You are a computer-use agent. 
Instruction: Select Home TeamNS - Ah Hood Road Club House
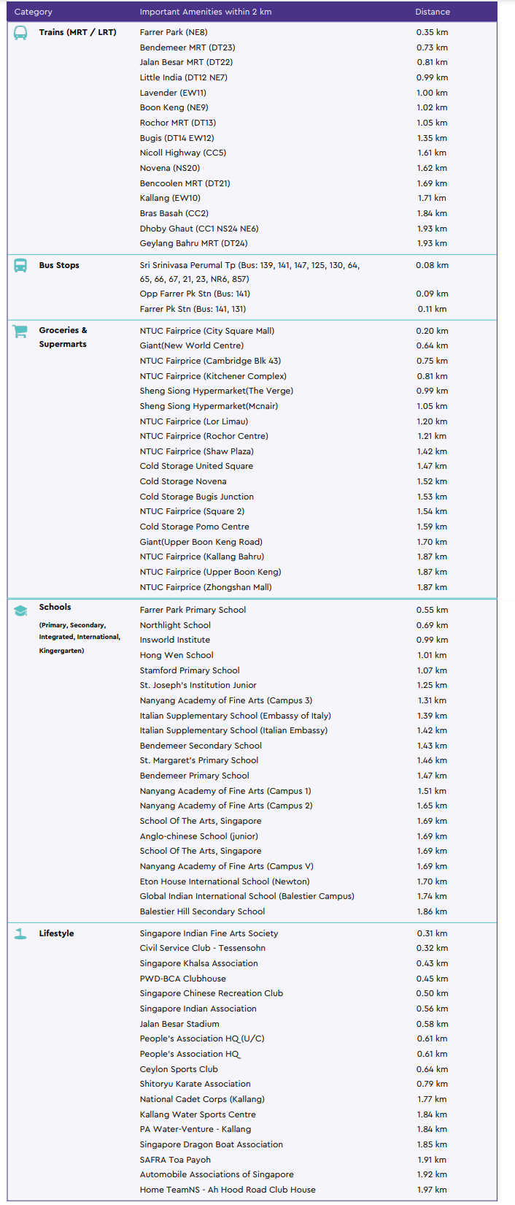coord(228,1190)
